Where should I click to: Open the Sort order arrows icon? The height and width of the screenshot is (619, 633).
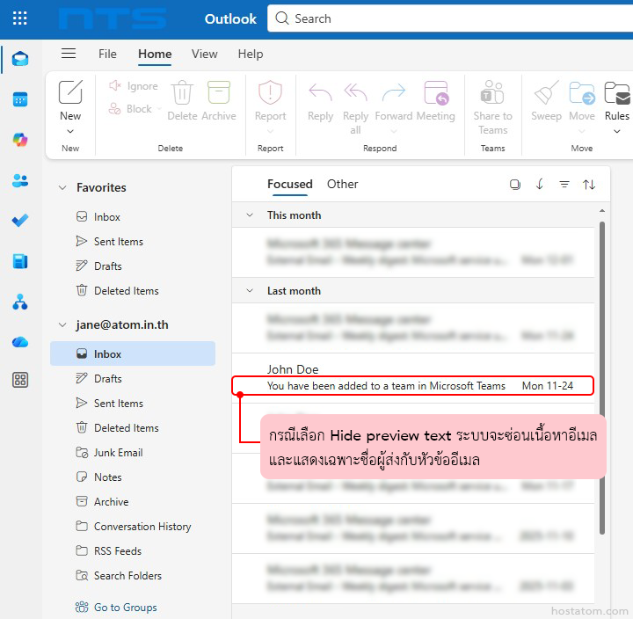(x=589, y=185)
